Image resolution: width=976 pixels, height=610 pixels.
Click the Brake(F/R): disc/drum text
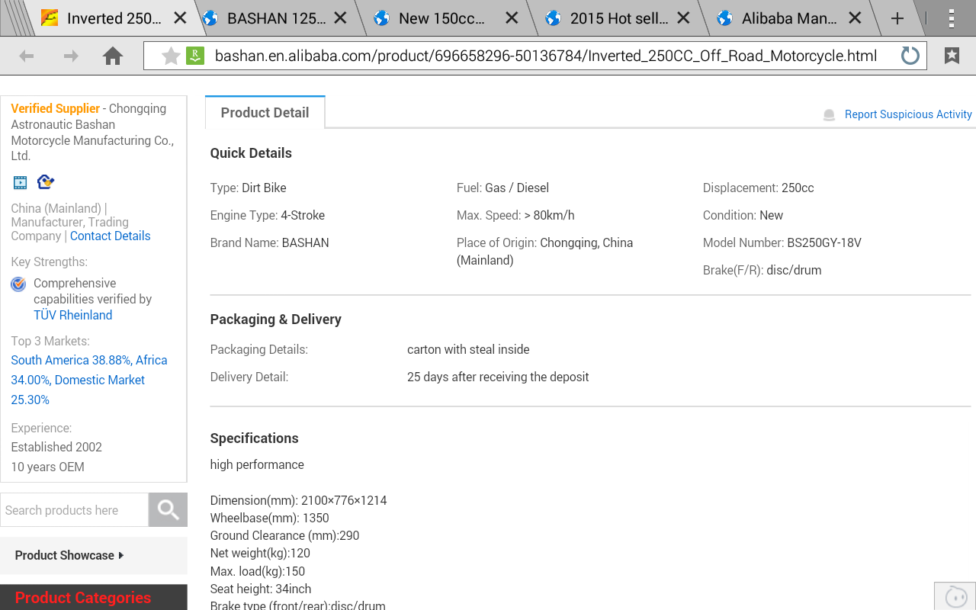pos(762,270)
